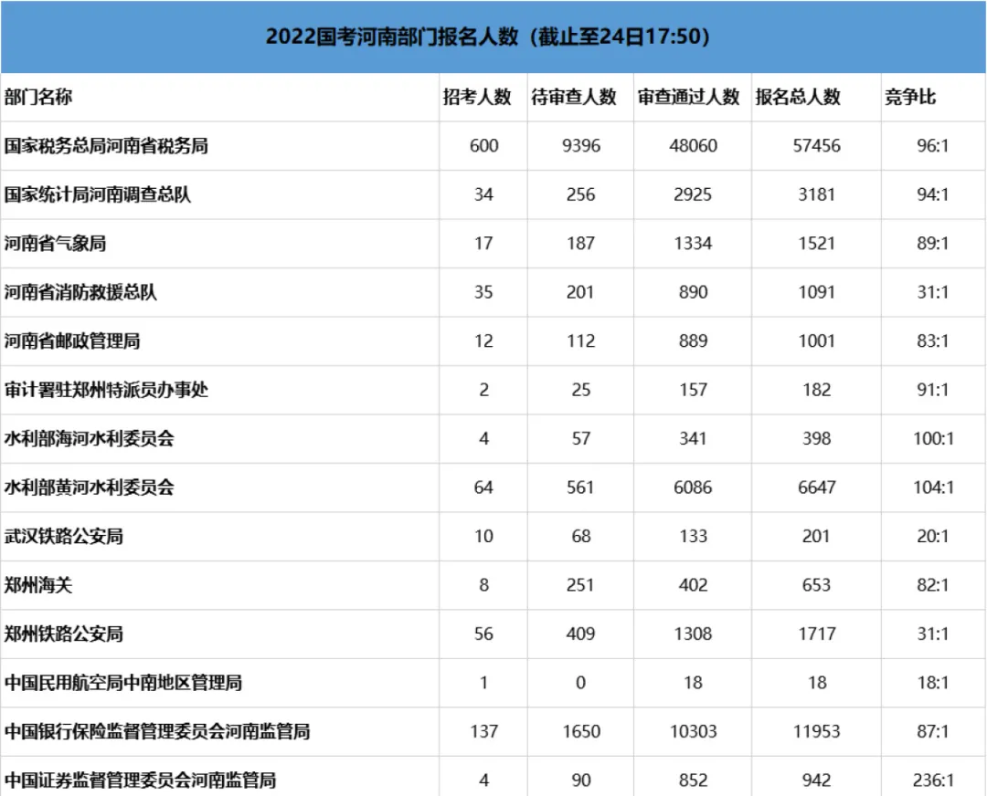Click the value 9396 in 待审查人数

pyautogui.click(x=581, y=146)
